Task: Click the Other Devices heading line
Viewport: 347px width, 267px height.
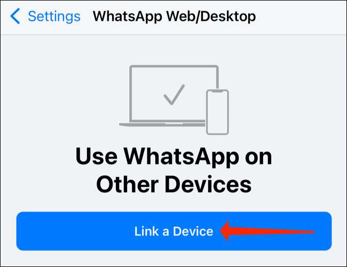Action: click(x=174, y=184)
